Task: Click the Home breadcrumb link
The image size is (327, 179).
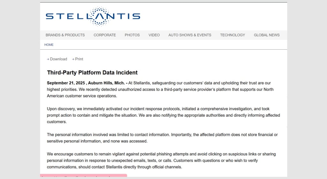Action: [x=49, y=45]
